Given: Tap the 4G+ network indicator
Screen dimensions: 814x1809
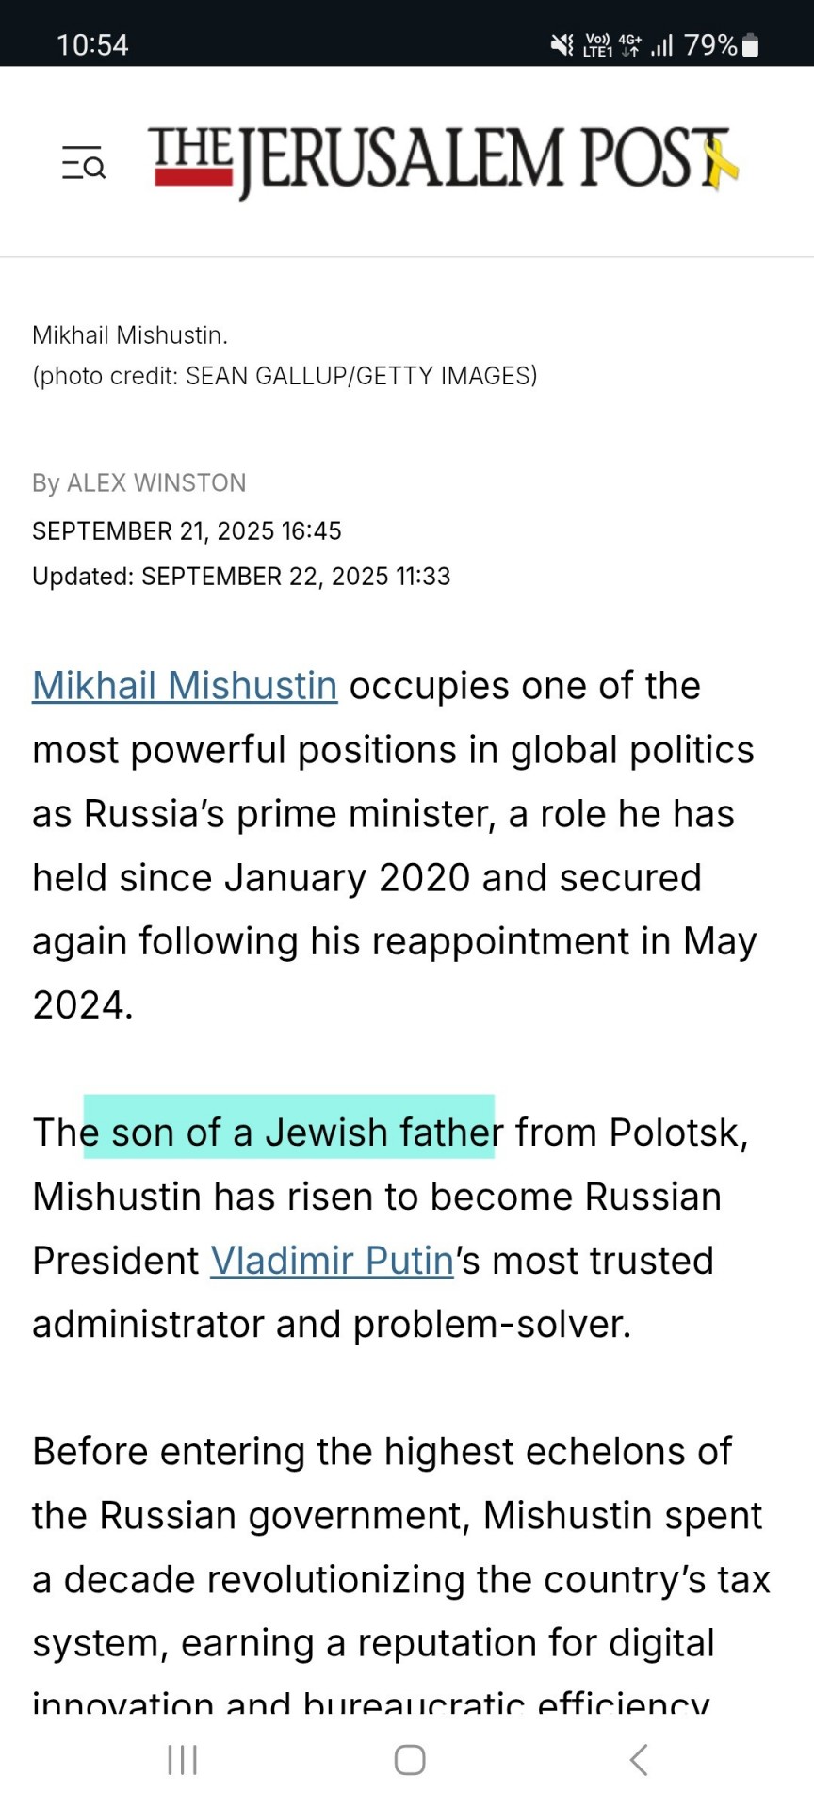Looking at the screenshot, I should [630, 44].
